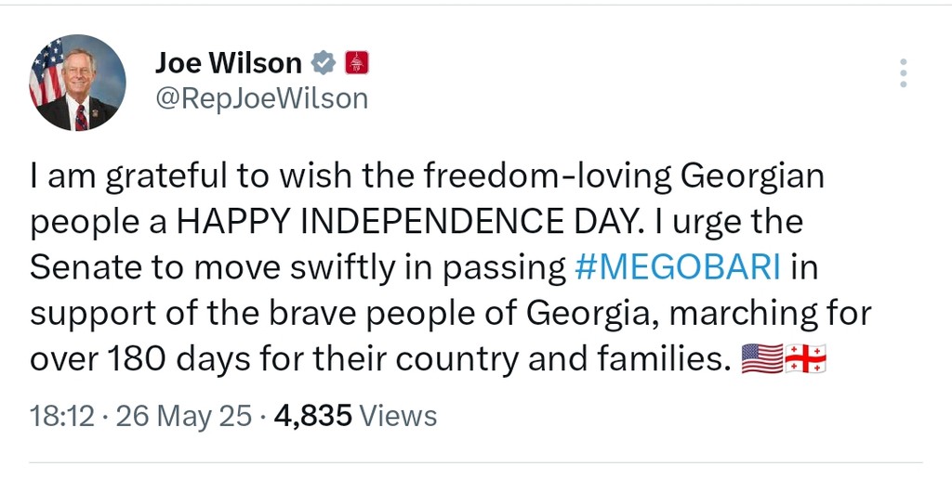Open the #MEGOBARI hashtag
The image size is (952, 479).
coord(677,267)
